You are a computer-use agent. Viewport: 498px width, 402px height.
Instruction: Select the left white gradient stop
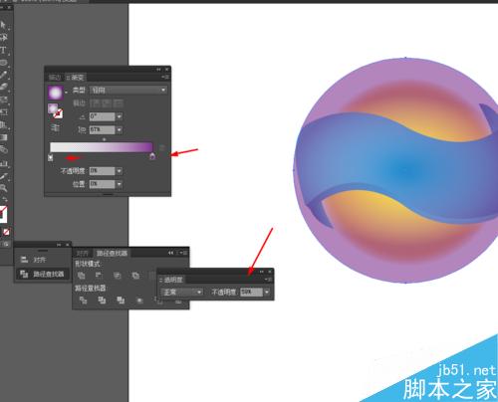point(51,157)
